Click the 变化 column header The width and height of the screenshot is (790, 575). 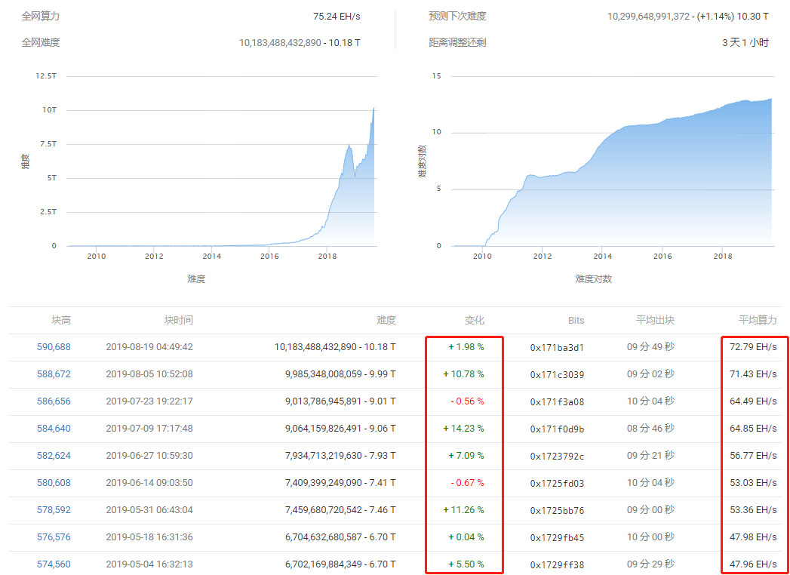point(474,320)
